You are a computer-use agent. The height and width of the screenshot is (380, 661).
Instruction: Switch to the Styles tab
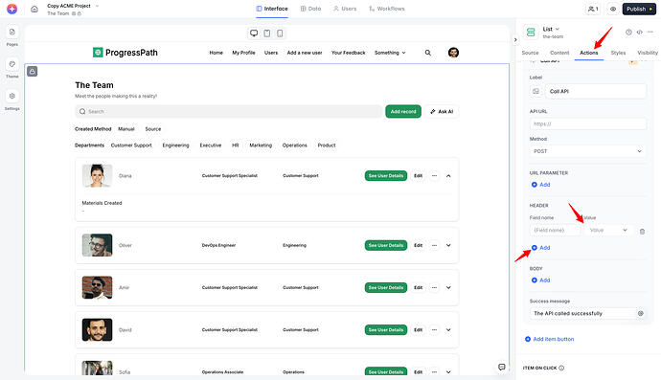coord(618,53)
